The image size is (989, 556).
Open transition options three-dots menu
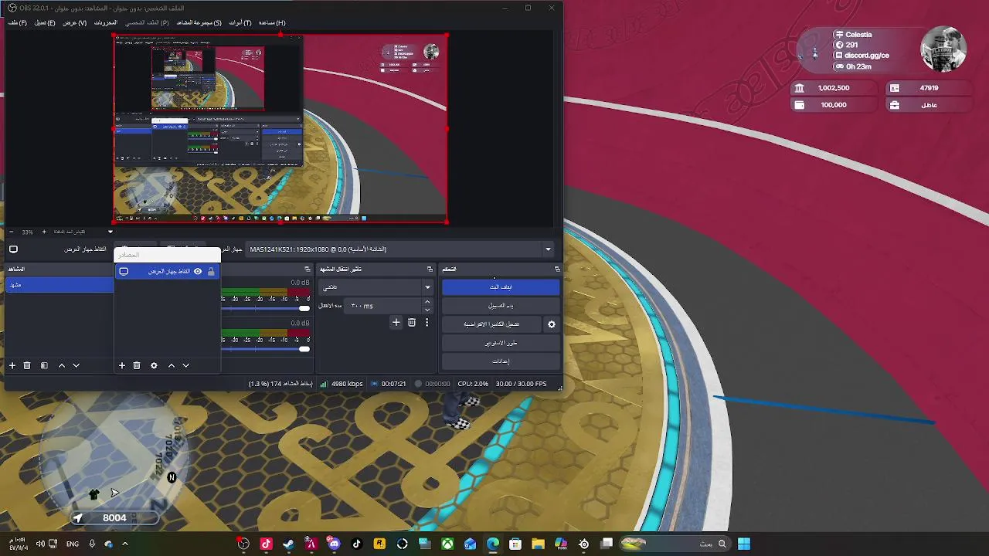(427, 322)
